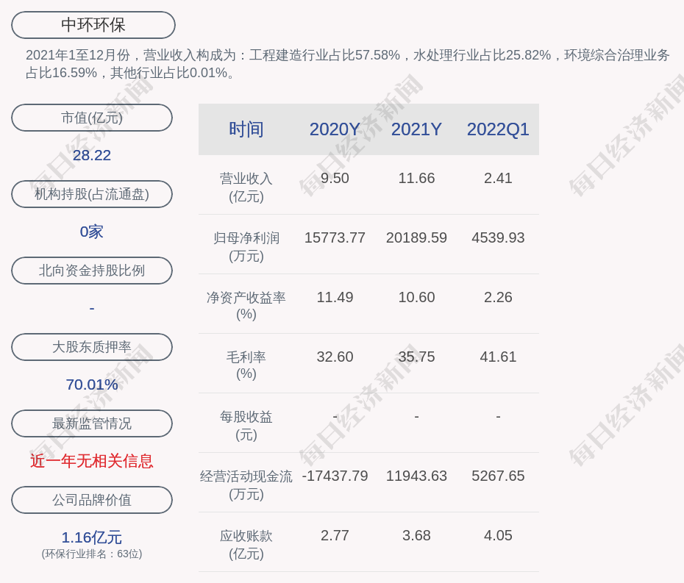Select the 2021Y column header
The image size is (684, 583).
416,129
